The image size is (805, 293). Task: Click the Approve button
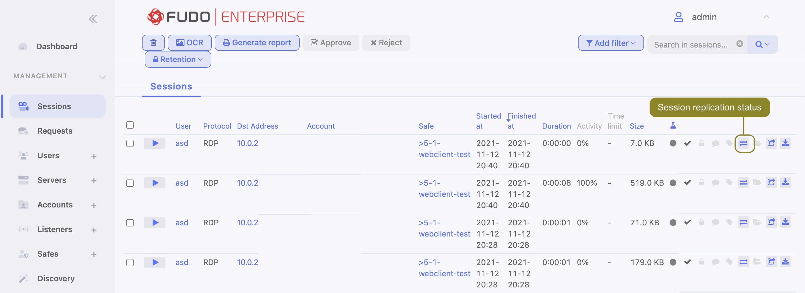[x=331, y=42]
